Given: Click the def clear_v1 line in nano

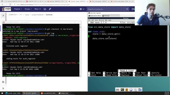Looking at the screenshot, I should click(97, 32).
